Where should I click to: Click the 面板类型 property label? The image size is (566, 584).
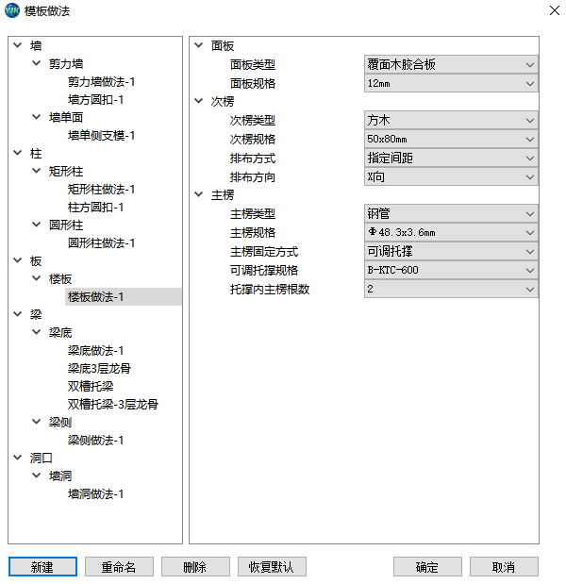[253, 65]
